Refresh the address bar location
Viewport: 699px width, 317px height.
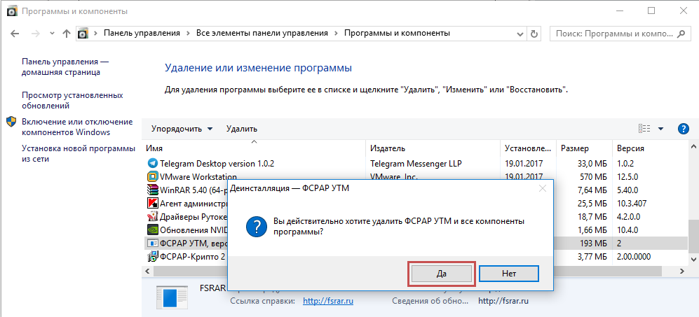[535, 33]
